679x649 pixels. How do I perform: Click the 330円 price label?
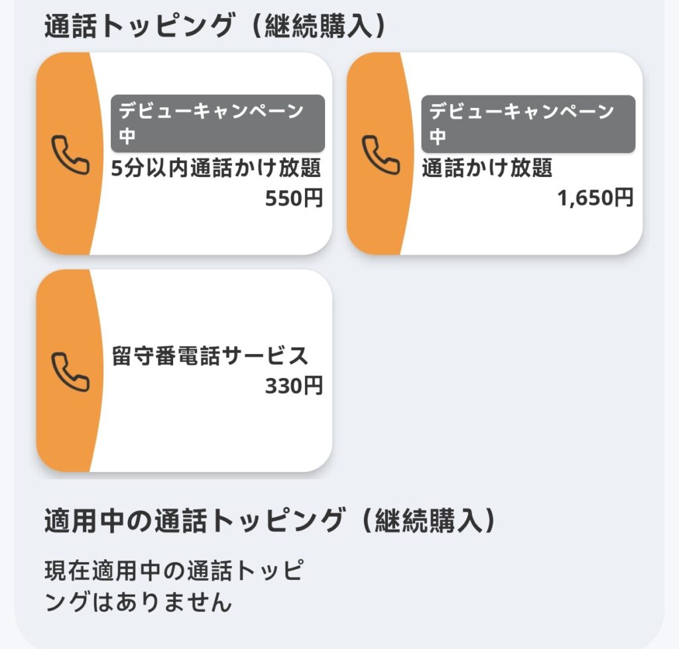294,386
